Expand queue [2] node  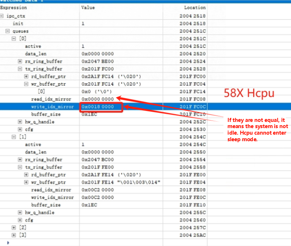click(14, 227)
